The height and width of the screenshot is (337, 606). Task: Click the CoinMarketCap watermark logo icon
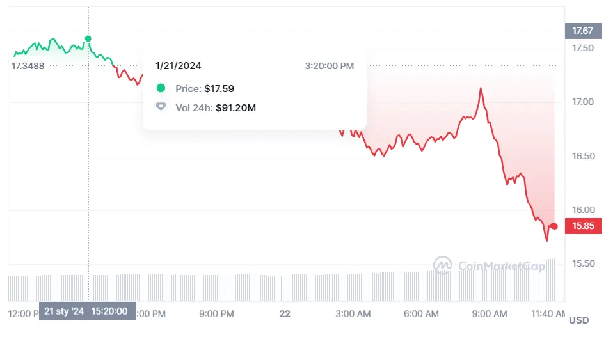click(443, 265)
